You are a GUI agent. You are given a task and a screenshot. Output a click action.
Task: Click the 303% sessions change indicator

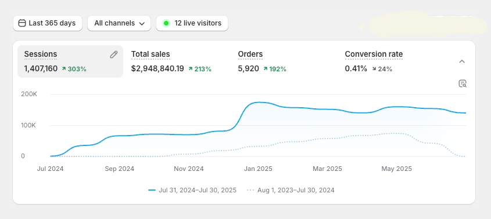click(x=74, y=69)
